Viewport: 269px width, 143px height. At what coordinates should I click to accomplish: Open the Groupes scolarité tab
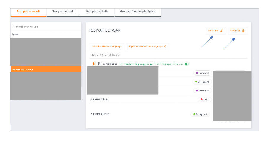coord(97,12)
